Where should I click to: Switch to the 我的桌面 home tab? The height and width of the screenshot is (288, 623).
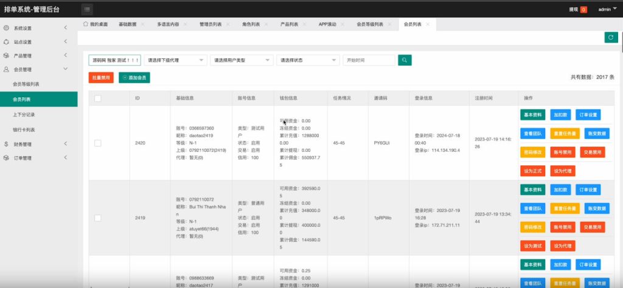[96, 24]
